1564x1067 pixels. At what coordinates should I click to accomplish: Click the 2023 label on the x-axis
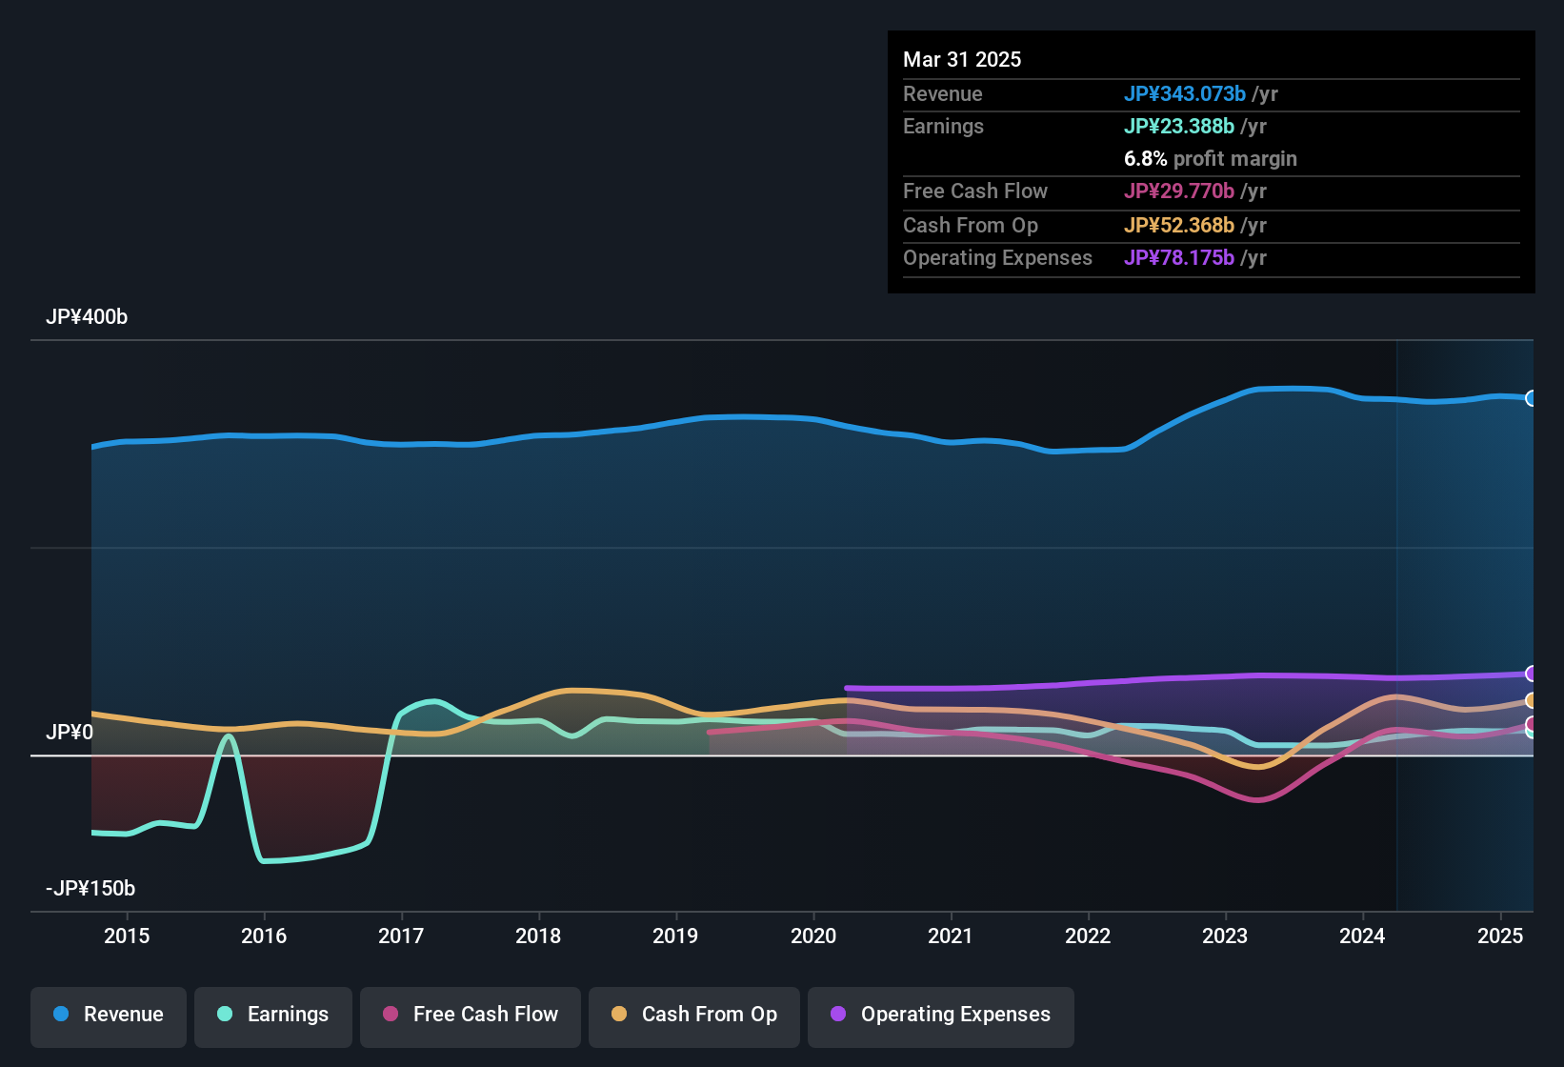click(1225, 936)
